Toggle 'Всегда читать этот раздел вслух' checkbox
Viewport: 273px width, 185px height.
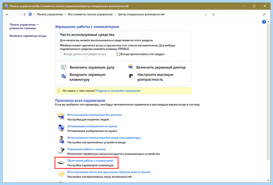61,54
